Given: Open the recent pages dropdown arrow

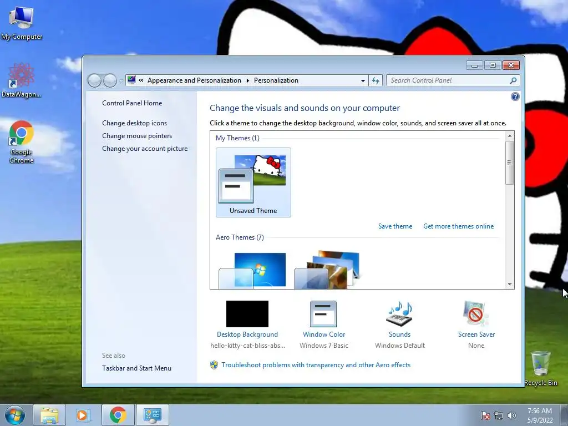Looking at the screenshot, I should [x=121, y=81].
